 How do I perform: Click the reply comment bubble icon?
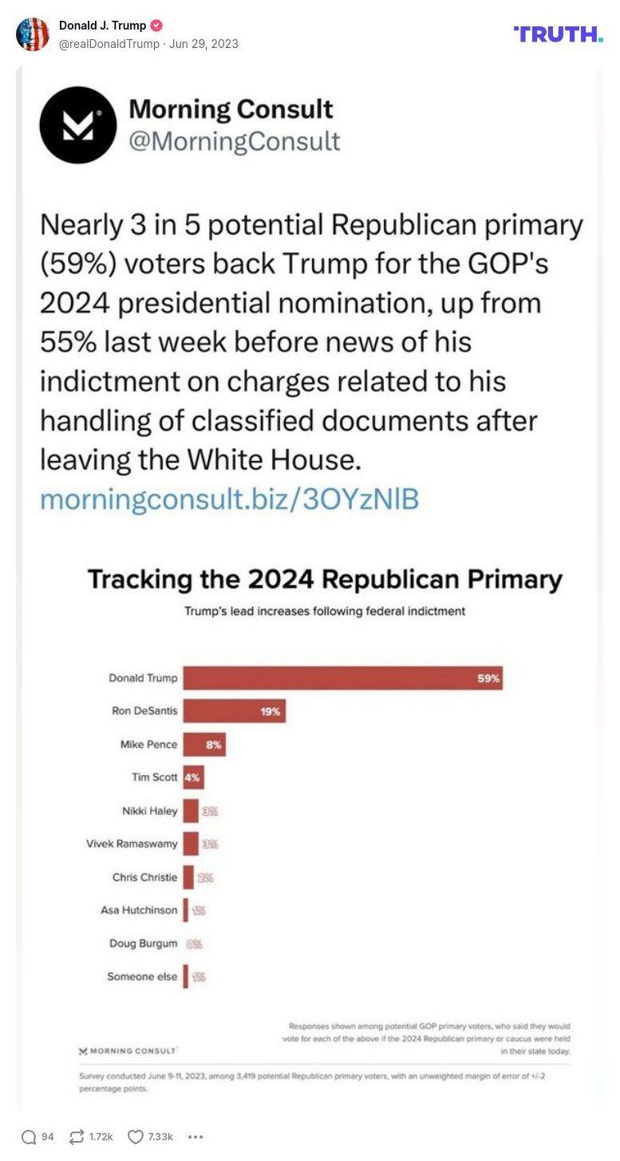click(29, 1136)
